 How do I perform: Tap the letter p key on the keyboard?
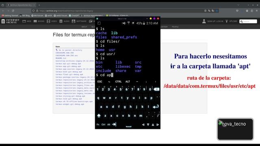(151, 98)
